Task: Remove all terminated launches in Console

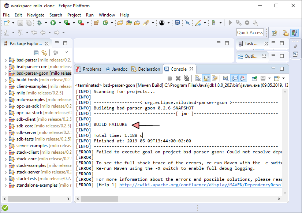Action: click(186, 78)
